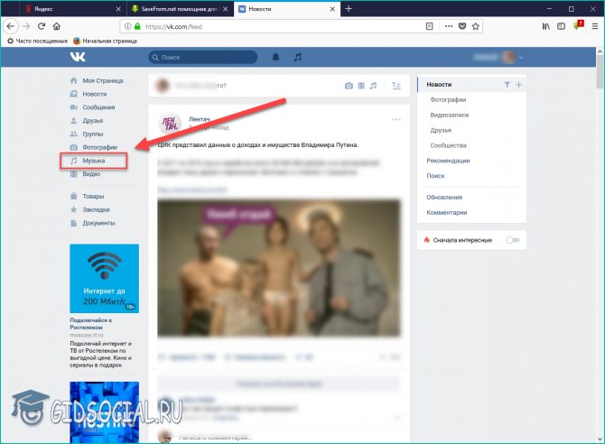Open Firefox hamburger menu

(595, 26)
